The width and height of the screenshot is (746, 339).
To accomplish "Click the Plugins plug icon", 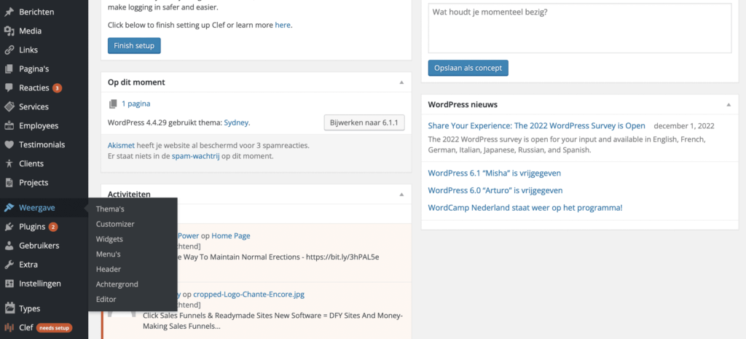I will click(9, 227).
